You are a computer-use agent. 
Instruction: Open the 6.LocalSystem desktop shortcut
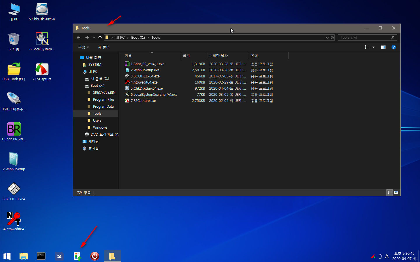[42, 42]
